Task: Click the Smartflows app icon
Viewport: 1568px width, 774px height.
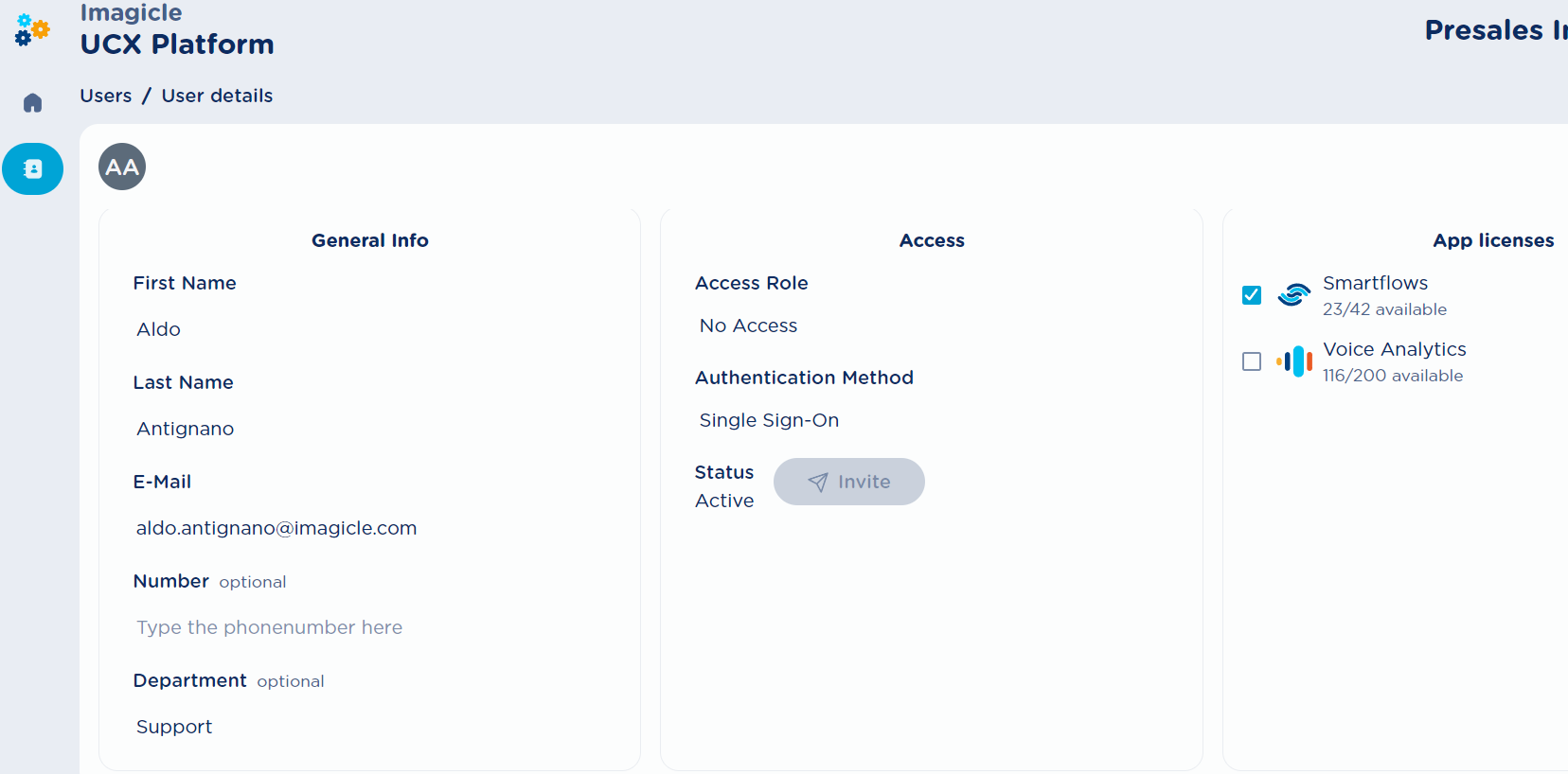Action: (x=1293, y=295)
